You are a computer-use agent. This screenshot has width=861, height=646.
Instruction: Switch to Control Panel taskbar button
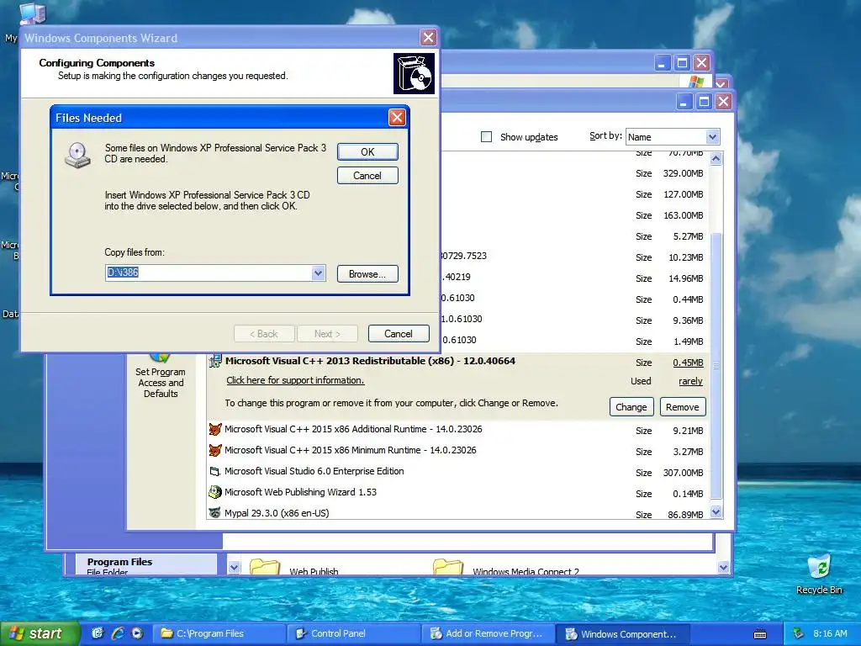(x=353, y=634)
